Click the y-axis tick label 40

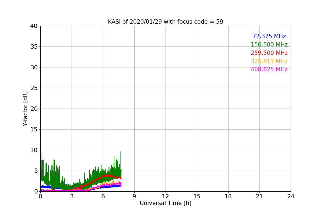click(34, 26)
